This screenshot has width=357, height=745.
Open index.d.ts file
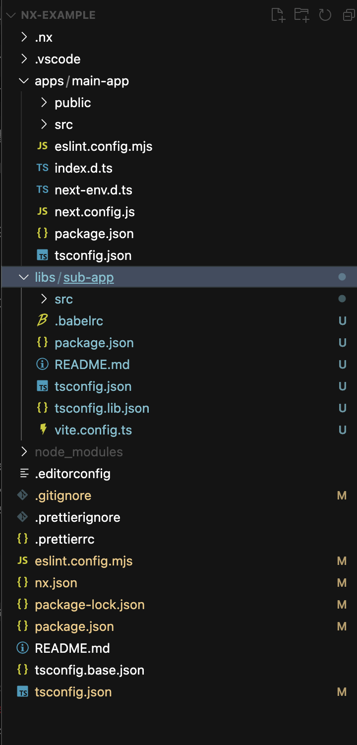coord(83,168)
